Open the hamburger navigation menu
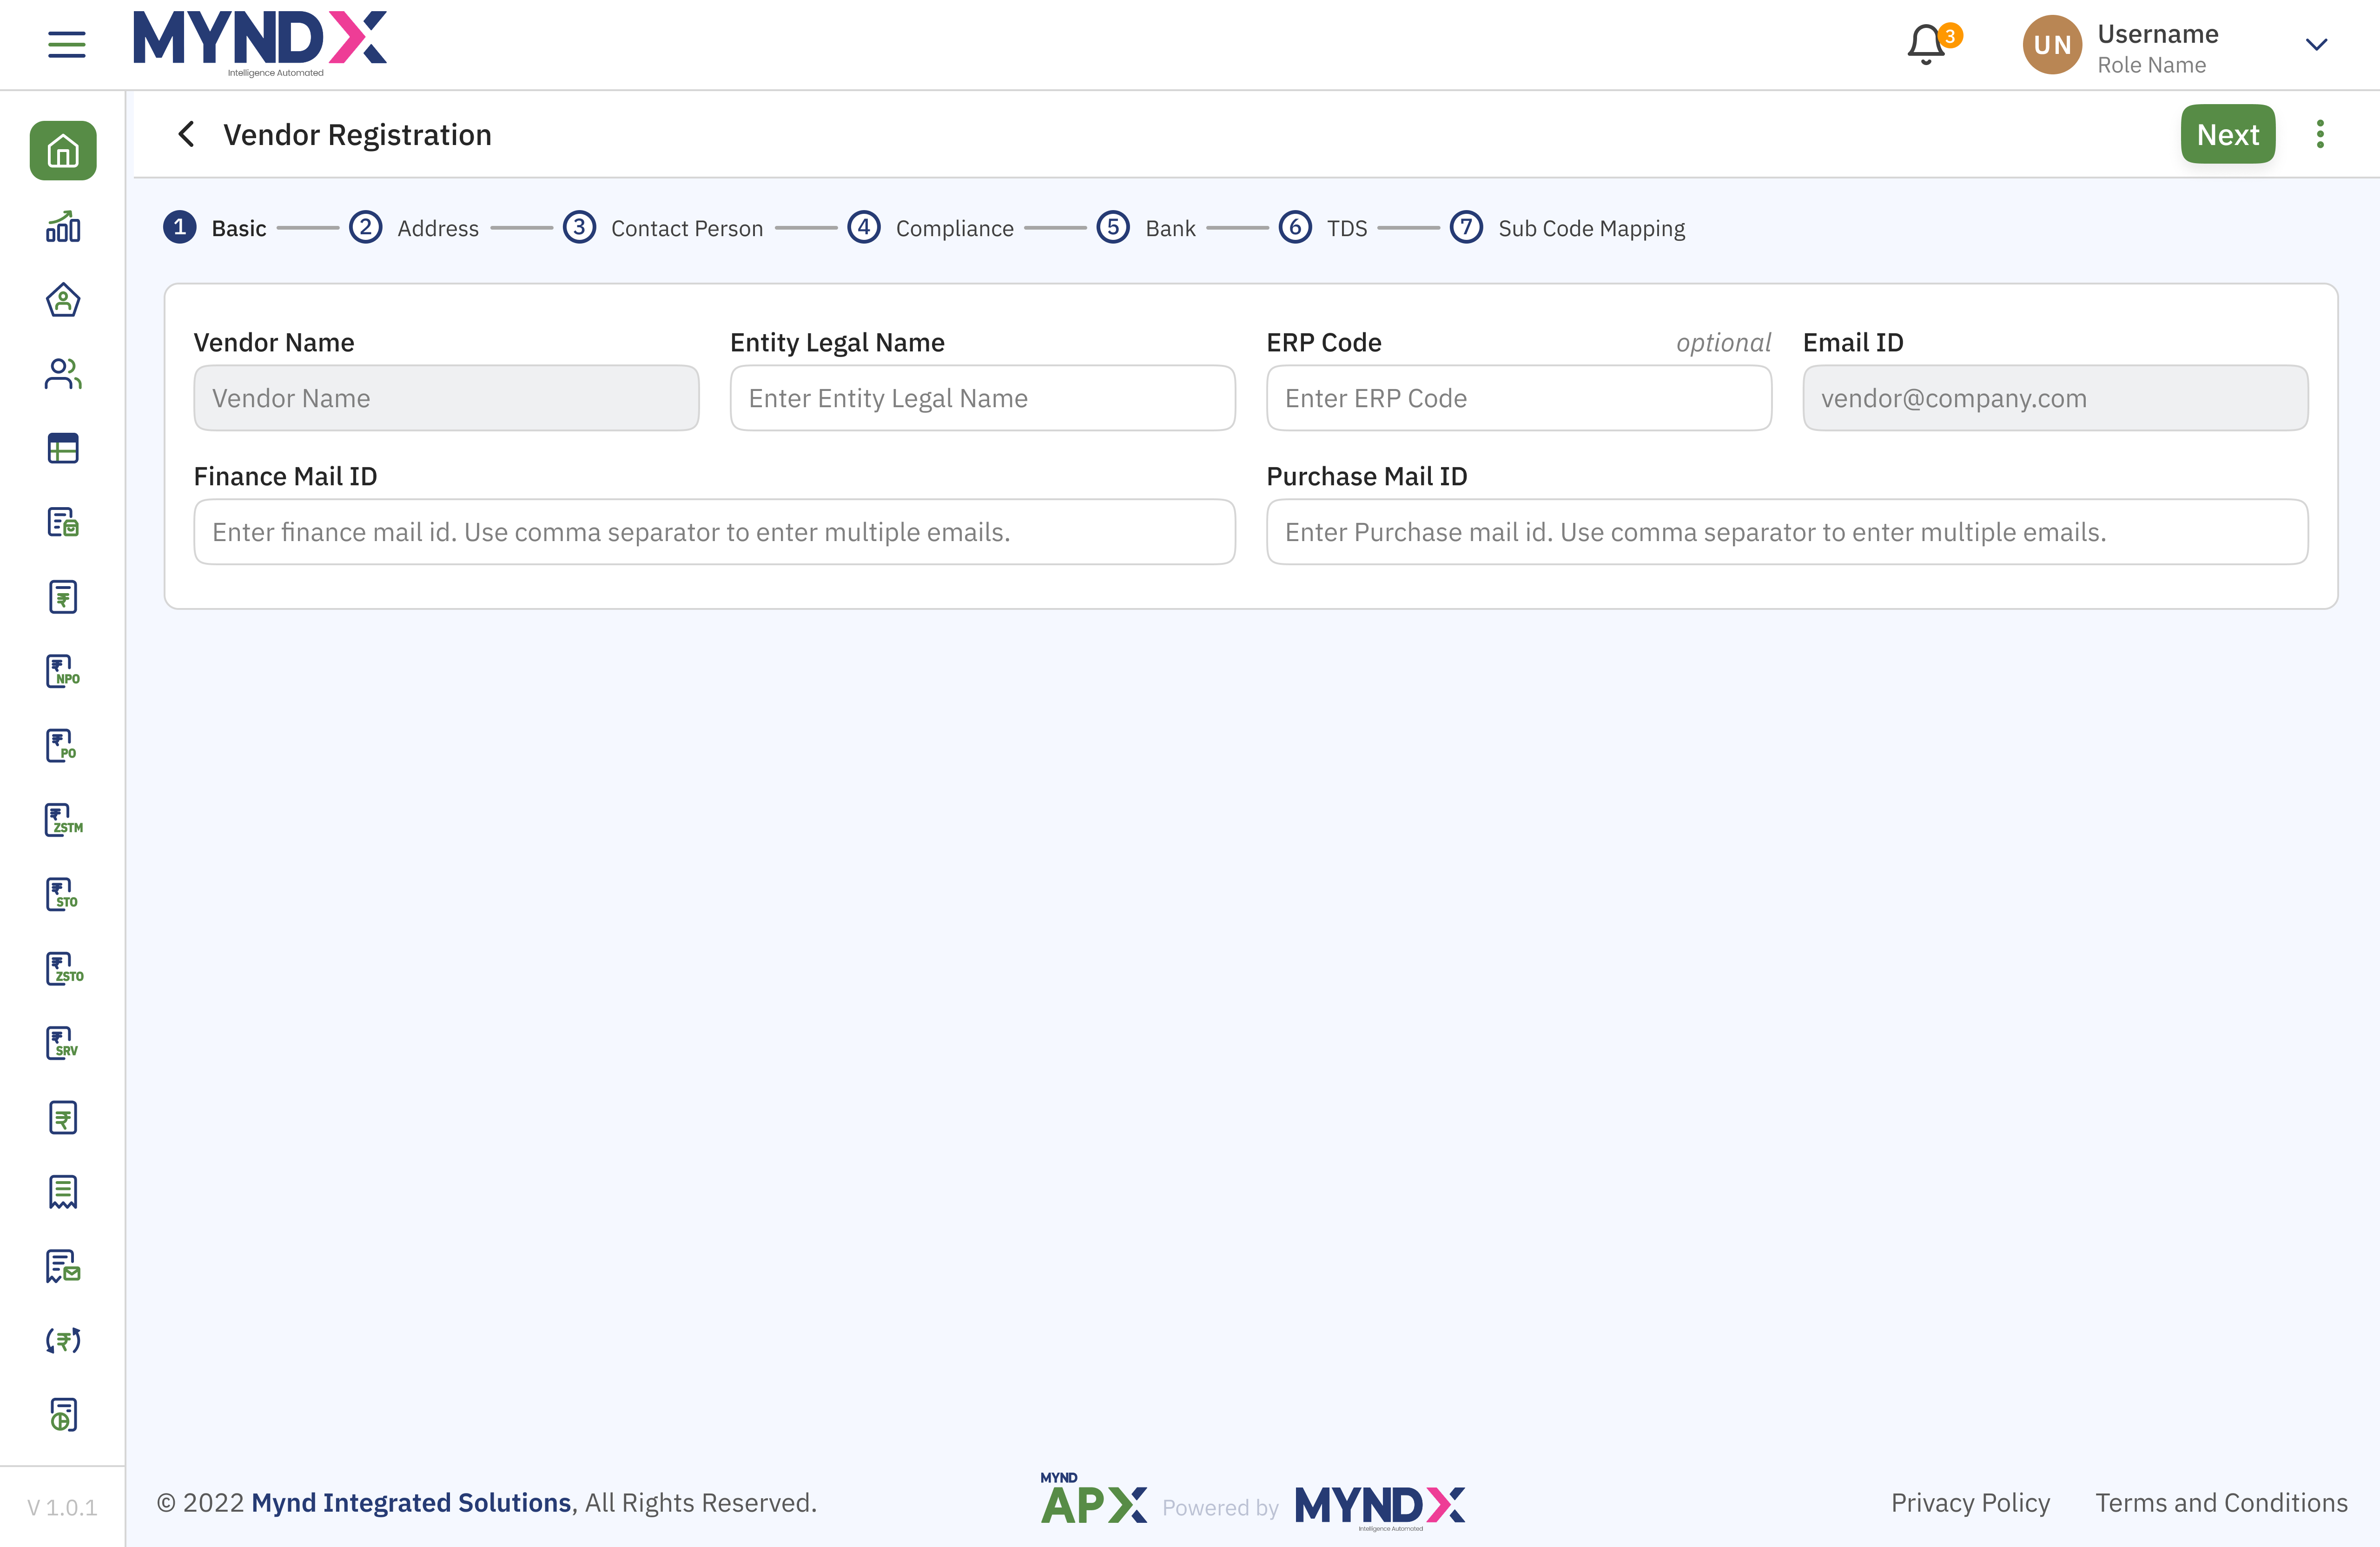This screenshot has width=2380, height=1547. pyautogui.click(x=67, y=44)
